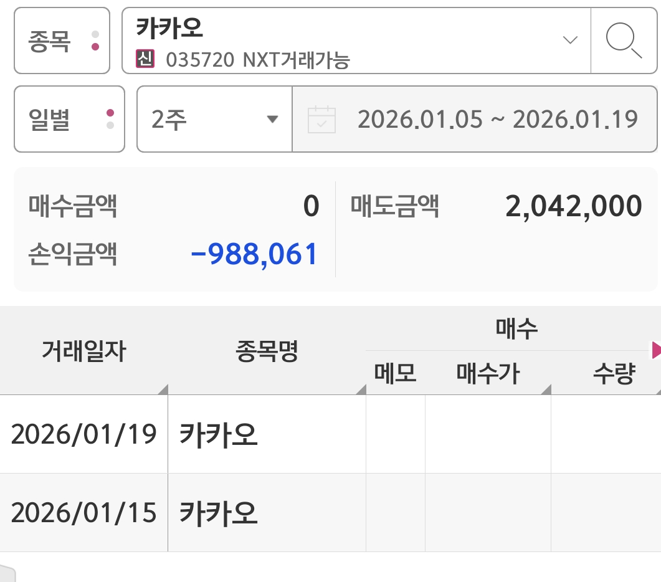Toggle the 종목 filter button
661x582 pixels.
[x=62, y=41]
